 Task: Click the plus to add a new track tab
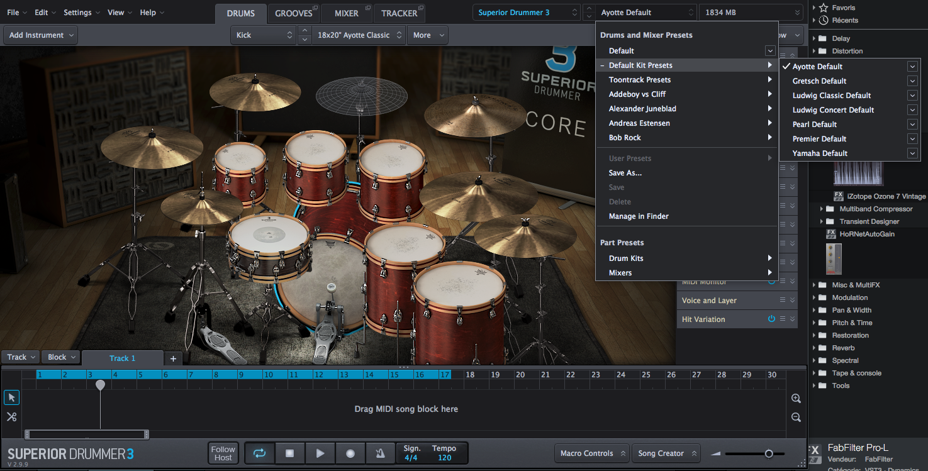click(x=173, y=358)
